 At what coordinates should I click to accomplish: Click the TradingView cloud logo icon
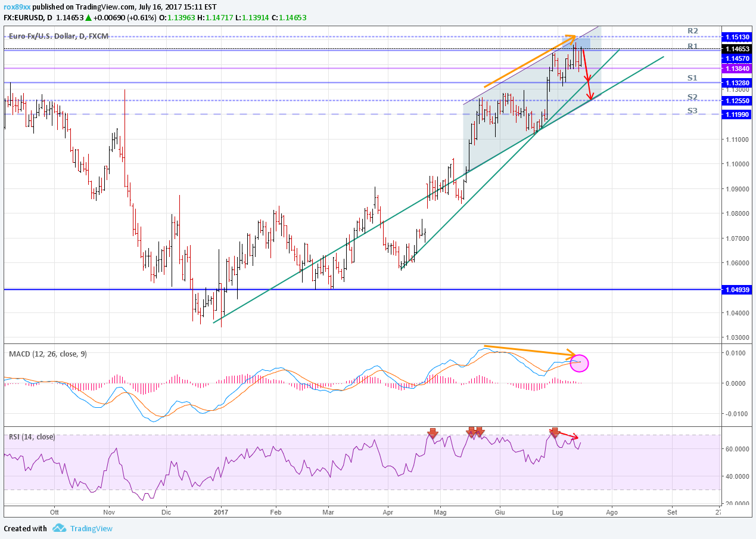point(58,528)
